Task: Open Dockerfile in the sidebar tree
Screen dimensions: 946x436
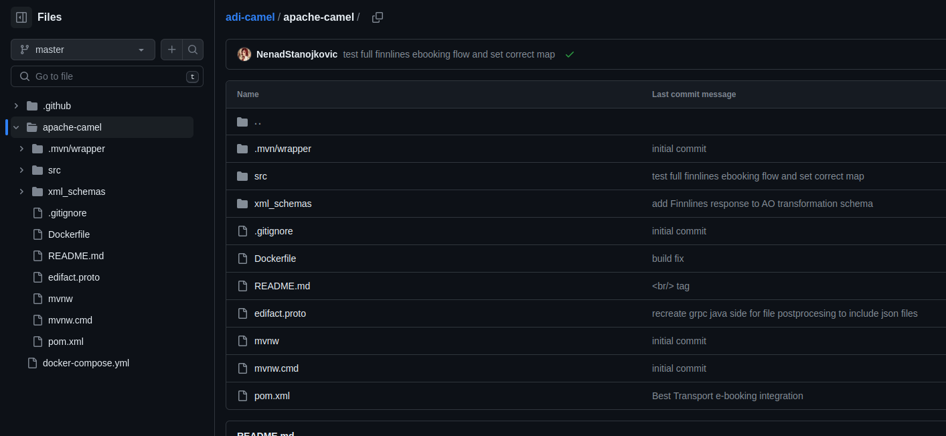Action: click(x=69, y=234)
